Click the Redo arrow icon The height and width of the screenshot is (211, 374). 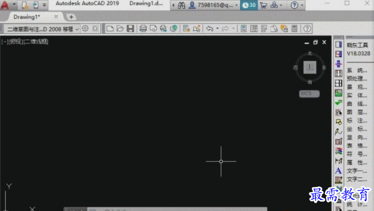(x=225, y=29)
